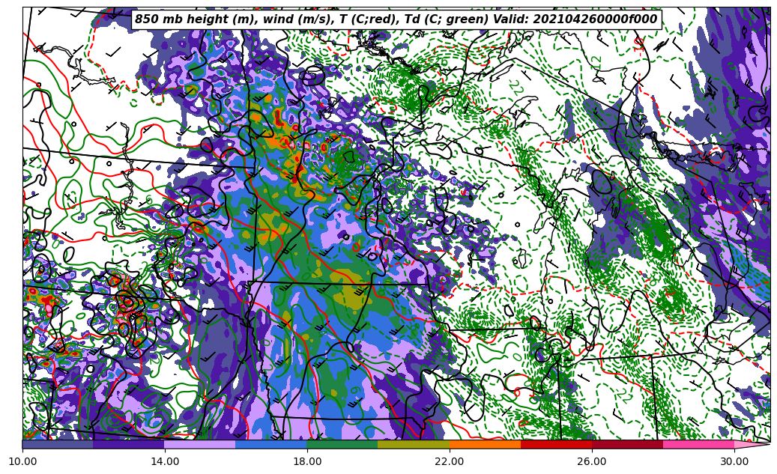
Task: Choose the olive 20–22 colorbar segment
Action: 414,444
